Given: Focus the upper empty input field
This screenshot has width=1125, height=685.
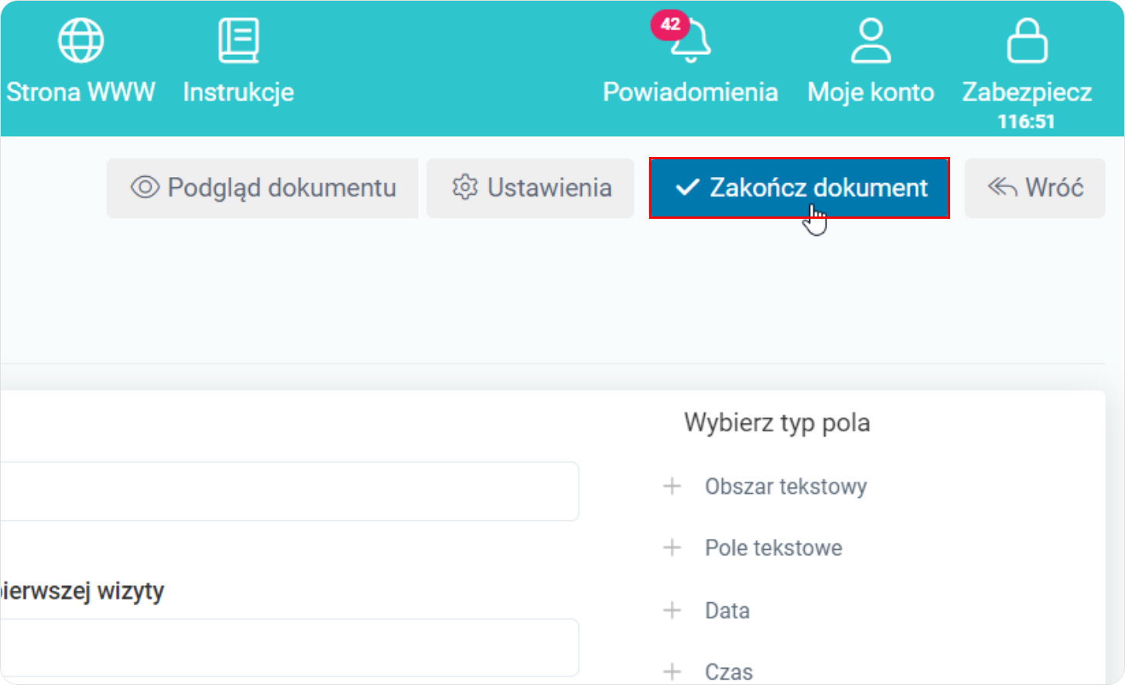Looking at the screenshot, I should [289, 492].
